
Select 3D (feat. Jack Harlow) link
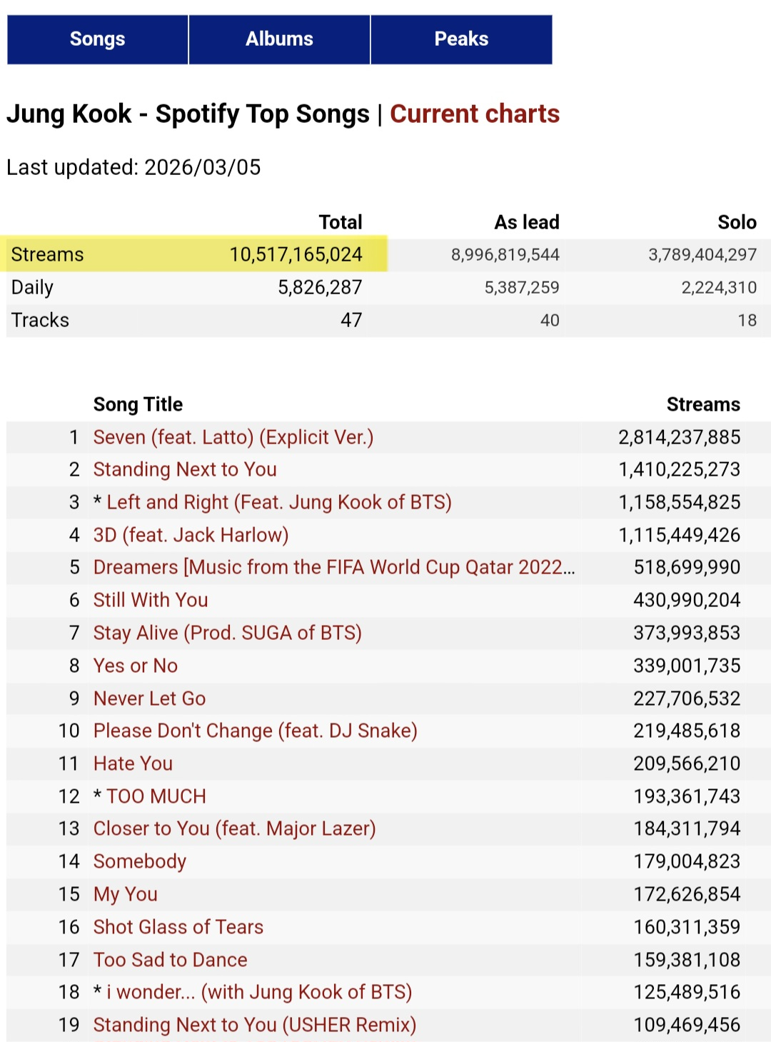coord(191,535)
